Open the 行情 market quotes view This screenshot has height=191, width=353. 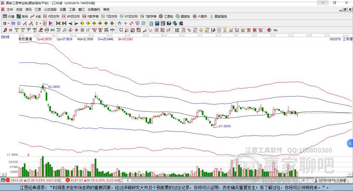(9, 17)
